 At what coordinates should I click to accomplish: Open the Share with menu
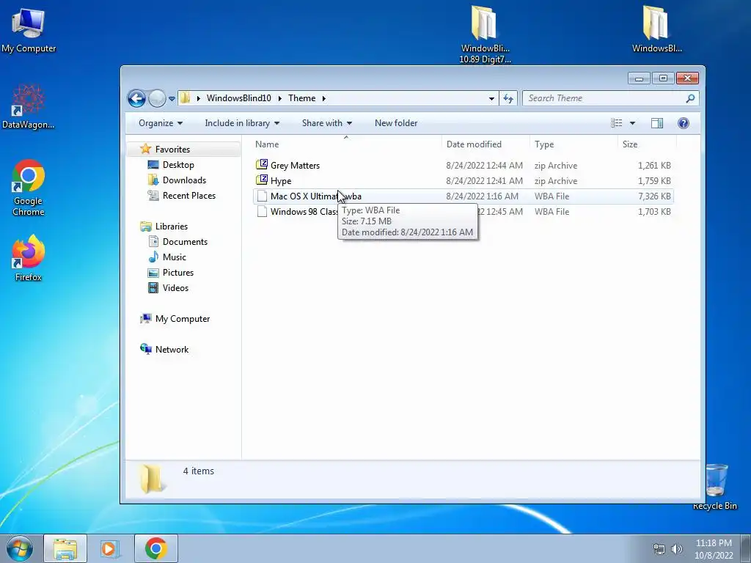point(326,123)
